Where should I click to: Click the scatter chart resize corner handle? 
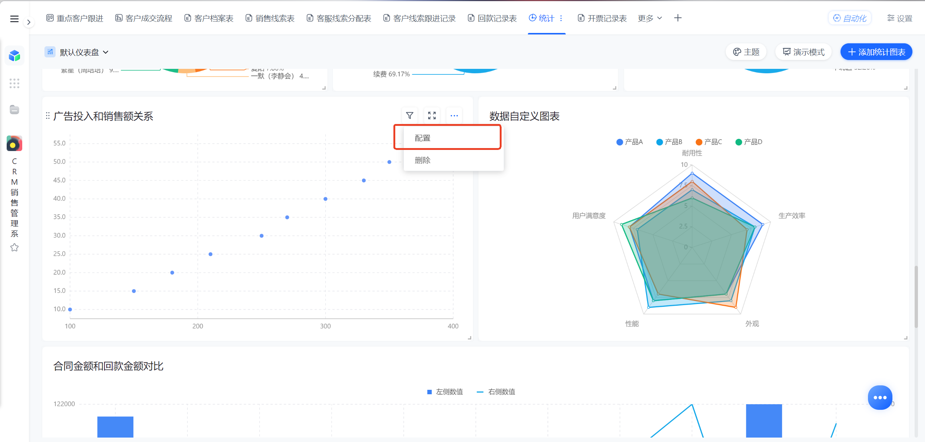(x=469, y=338)
